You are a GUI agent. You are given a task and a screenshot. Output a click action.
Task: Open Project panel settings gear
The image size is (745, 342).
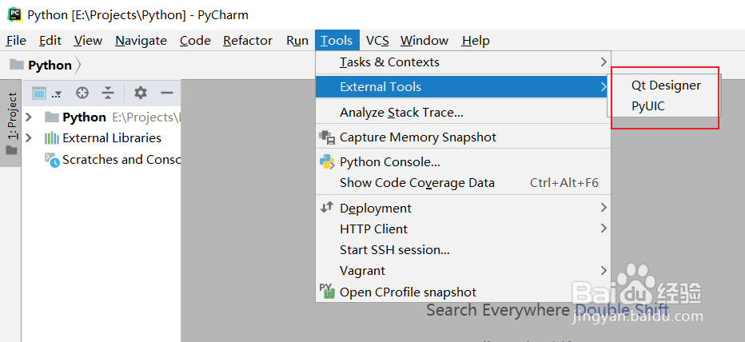pyautogui.click(x=140, y=93)
